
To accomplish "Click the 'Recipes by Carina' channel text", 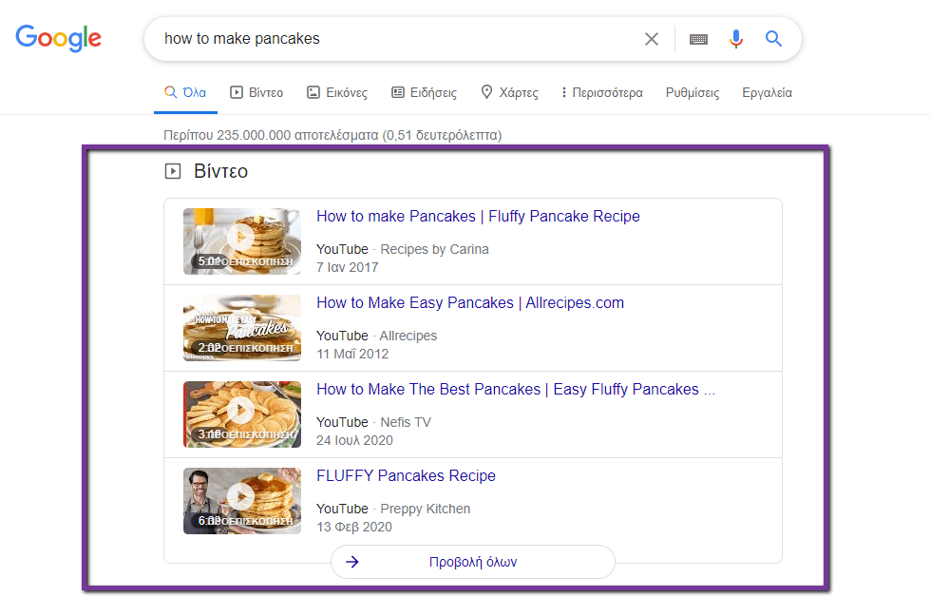I will coord(434,249).
